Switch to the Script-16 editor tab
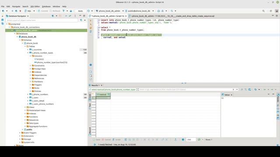The height and width of the screenshot is (157, 280). click(108, 16)
